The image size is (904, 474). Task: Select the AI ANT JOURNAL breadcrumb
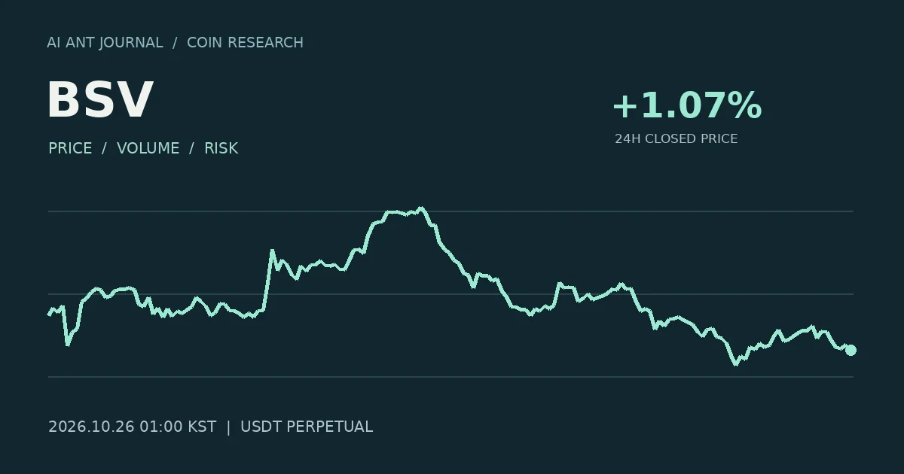(105, 43)
